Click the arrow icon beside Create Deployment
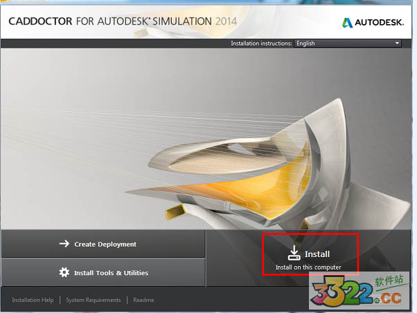This screenshot has height=313, width=417. pyautogui.click(x=64, y=243)
